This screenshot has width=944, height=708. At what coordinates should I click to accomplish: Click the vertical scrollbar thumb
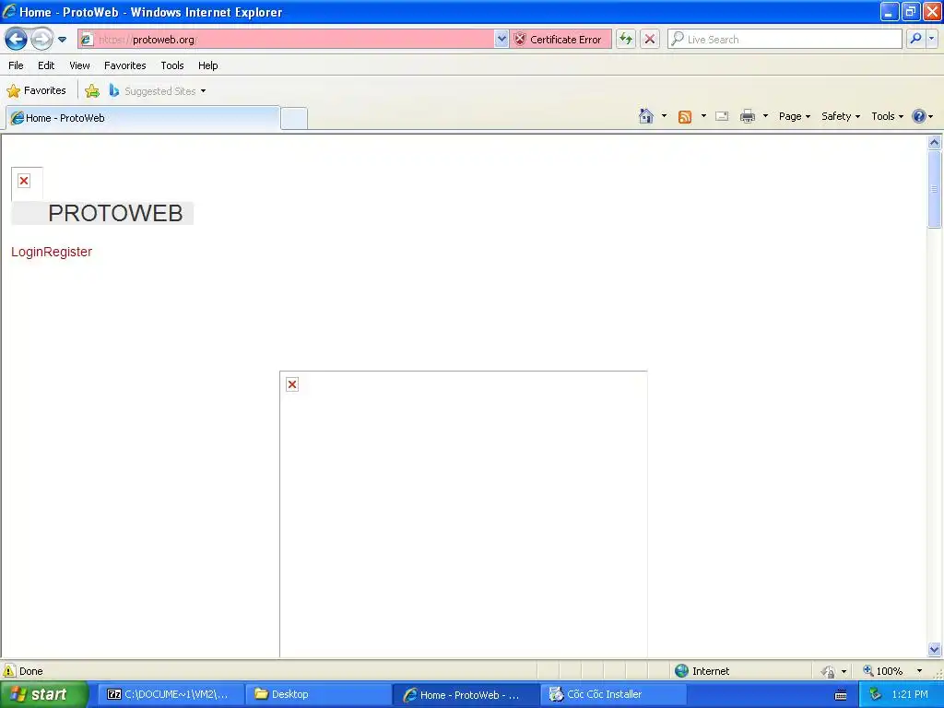[x=935, y=189]
